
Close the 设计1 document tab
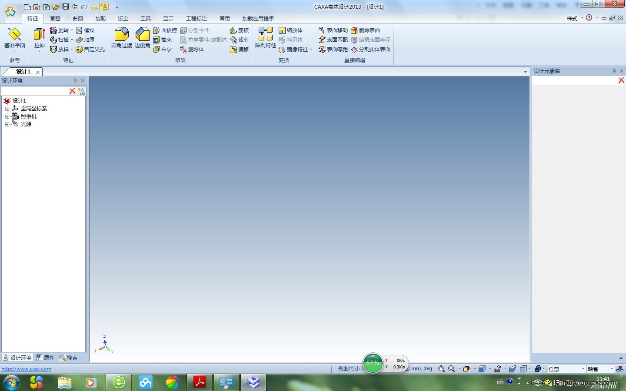tap(38, 72)
